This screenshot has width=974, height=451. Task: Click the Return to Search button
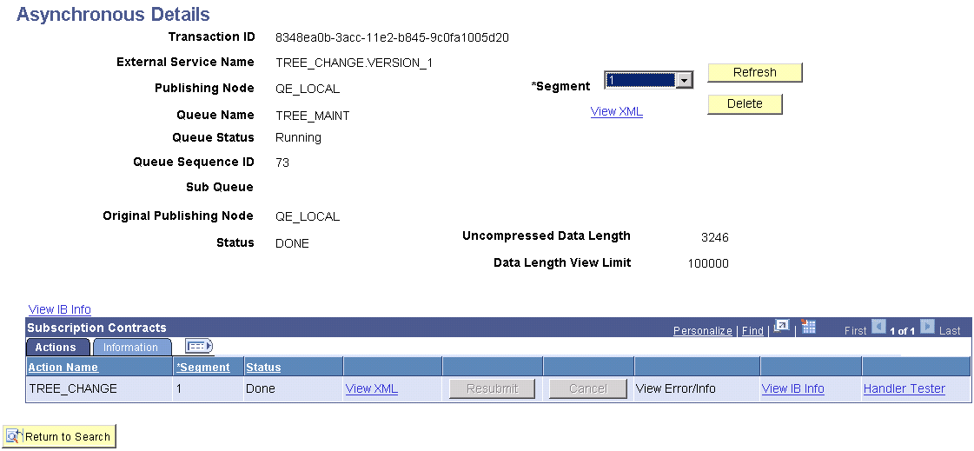click(60, 437)
